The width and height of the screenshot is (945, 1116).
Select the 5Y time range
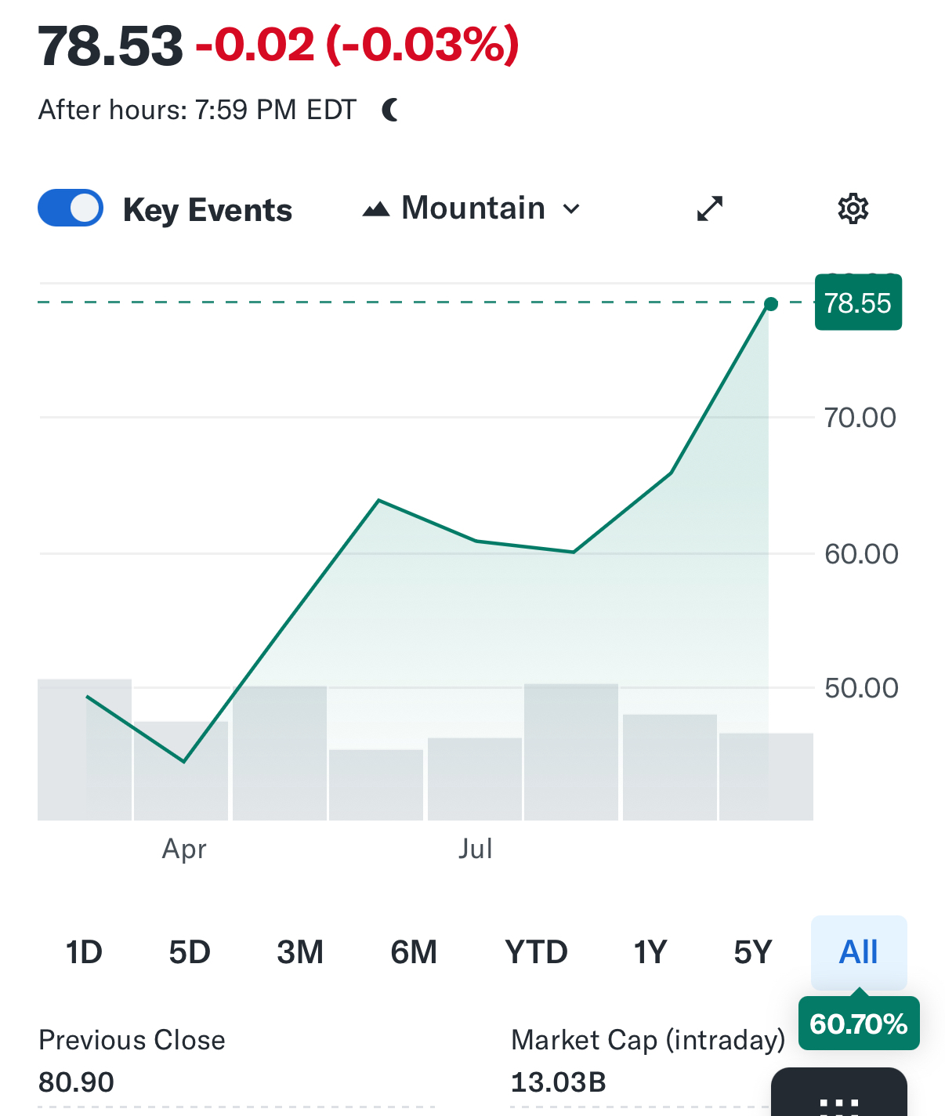[x=752, y=952]
